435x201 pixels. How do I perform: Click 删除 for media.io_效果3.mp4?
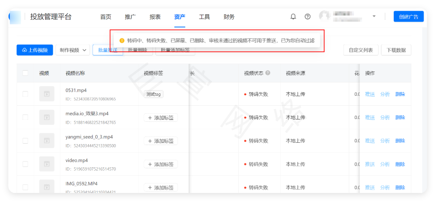[400, 118]
